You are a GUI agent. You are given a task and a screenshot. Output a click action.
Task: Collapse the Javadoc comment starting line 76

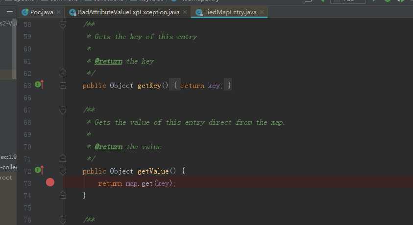tap(63, 220)
